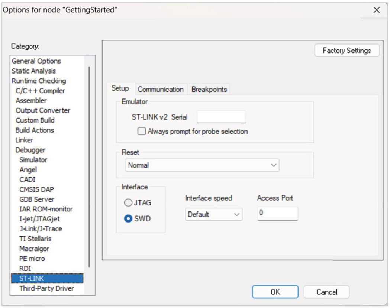The width and height of the screenshot is (390, 308).
Task: Click the Access Port input field
Action: (277, 214)
